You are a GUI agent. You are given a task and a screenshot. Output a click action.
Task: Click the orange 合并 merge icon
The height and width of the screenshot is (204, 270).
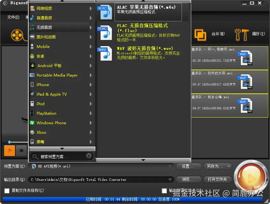click(200, 35)
